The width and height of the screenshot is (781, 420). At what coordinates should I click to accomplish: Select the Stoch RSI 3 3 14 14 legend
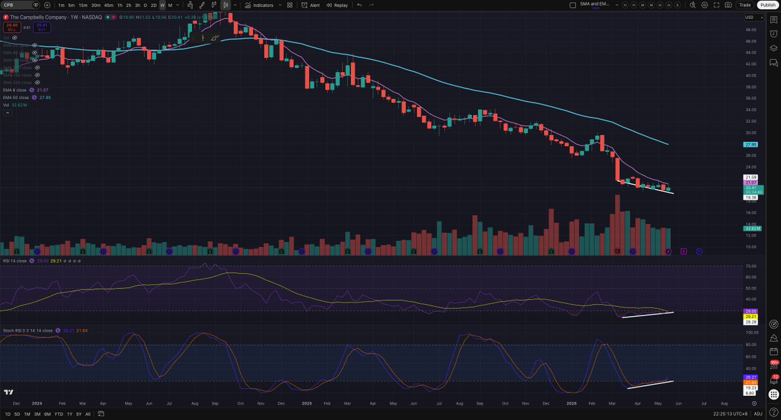click(x=28, y=330)
